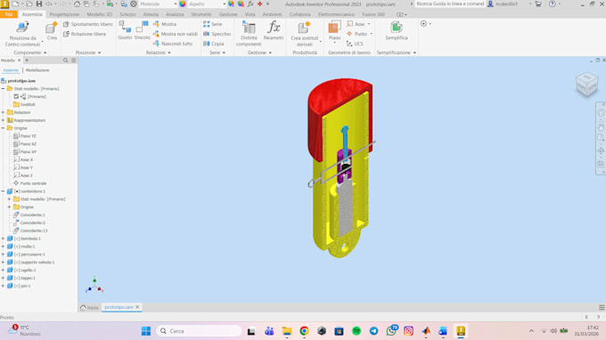Expand the supporto valvola:1 component

3,262
